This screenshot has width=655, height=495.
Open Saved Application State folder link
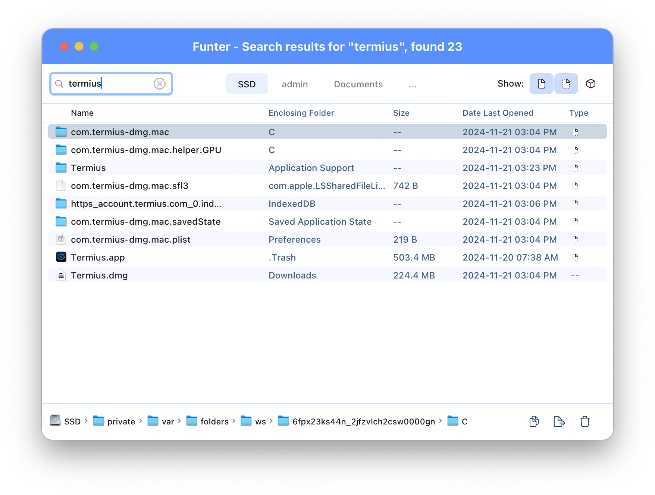[320, 222]
